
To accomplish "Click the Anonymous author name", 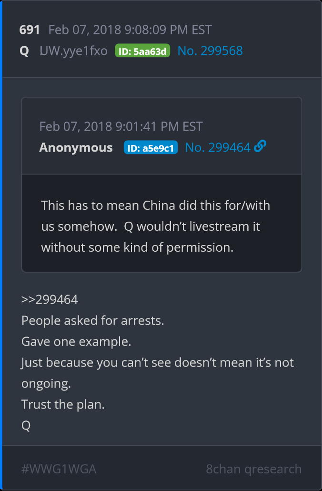I will click(x=76, y=147).
